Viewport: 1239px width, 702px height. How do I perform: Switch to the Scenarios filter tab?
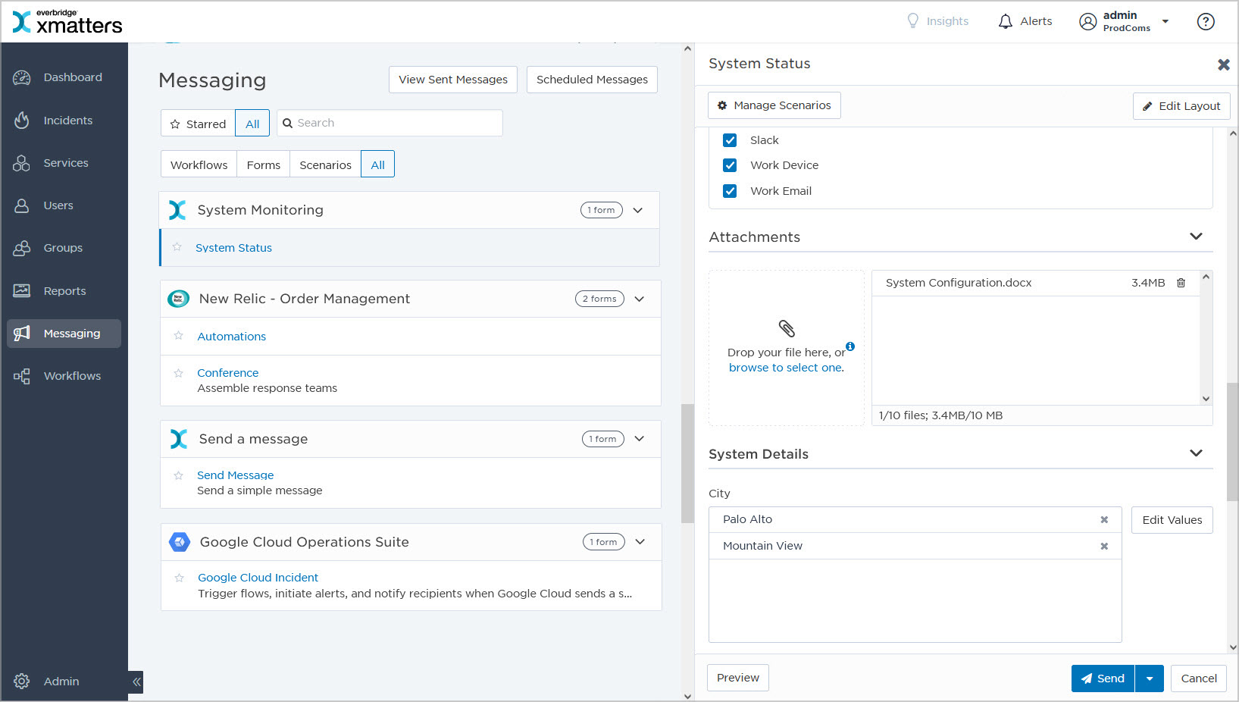click(x=325, y=165)
